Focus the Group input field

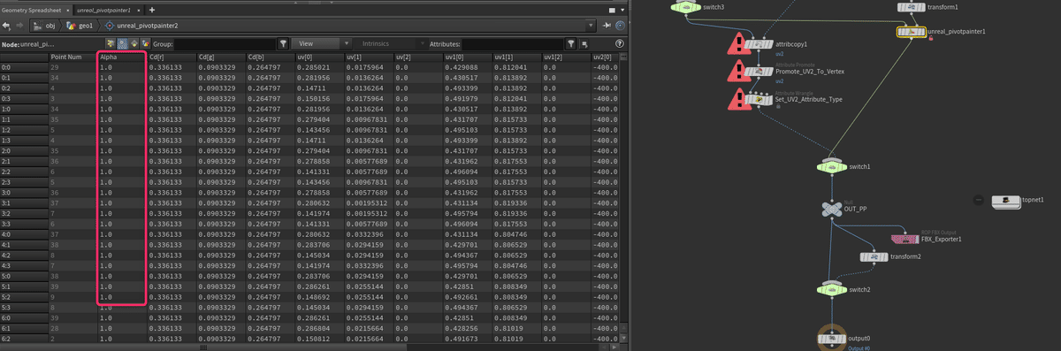tap(225, 43)
